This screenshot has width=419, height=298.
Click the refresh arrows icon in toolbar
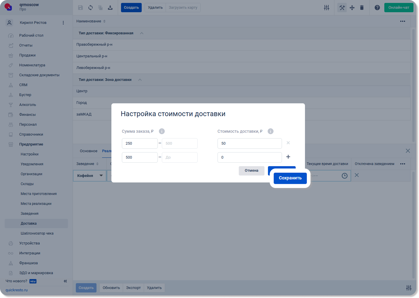pos(91,8)
